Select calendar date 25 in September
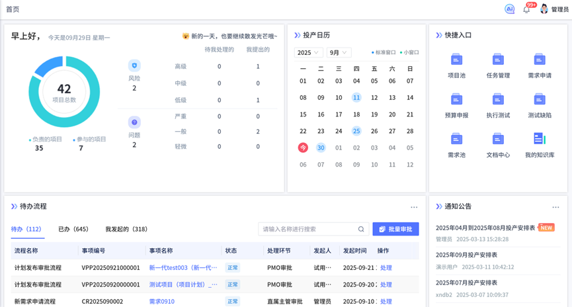572x307 pixels. [356, 131]
